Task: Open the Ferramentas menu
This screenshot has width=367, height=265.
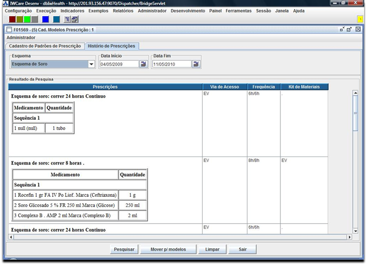Action: pyautogui.click(x=238, y=11)
